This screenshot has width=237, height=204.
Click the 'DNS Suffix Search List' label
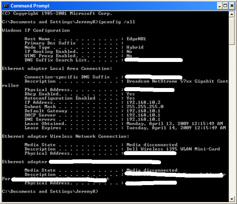pos(56,60)
